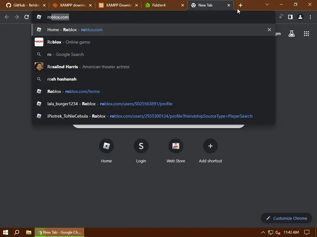Open the tab search chevron
The width and height of the screenshot is (317, 237).
tap(267, 4)
